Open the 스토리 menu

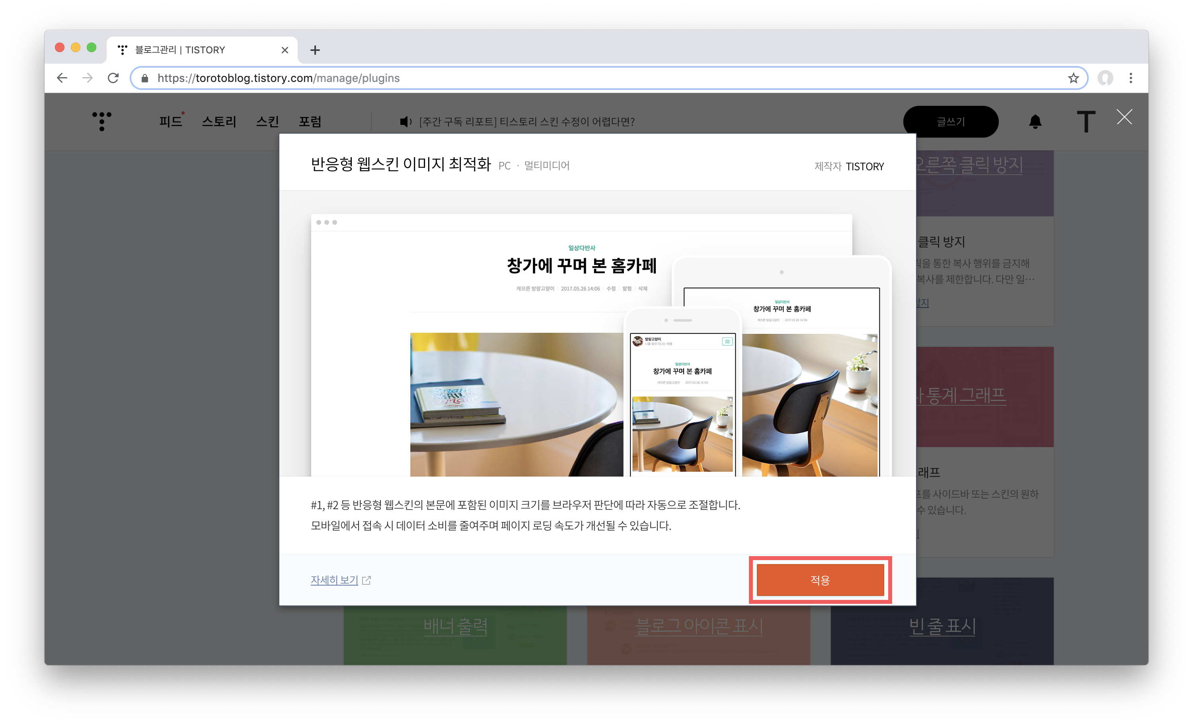coord(219,121)
